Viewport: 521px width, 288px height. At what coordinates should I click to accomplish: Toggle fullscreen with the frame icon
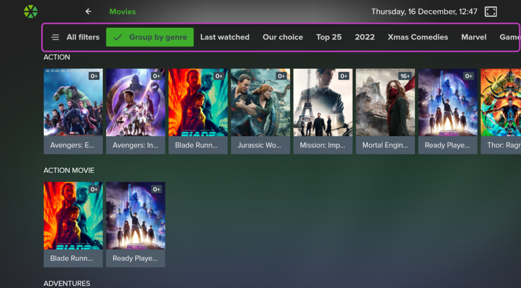(491, 12)
